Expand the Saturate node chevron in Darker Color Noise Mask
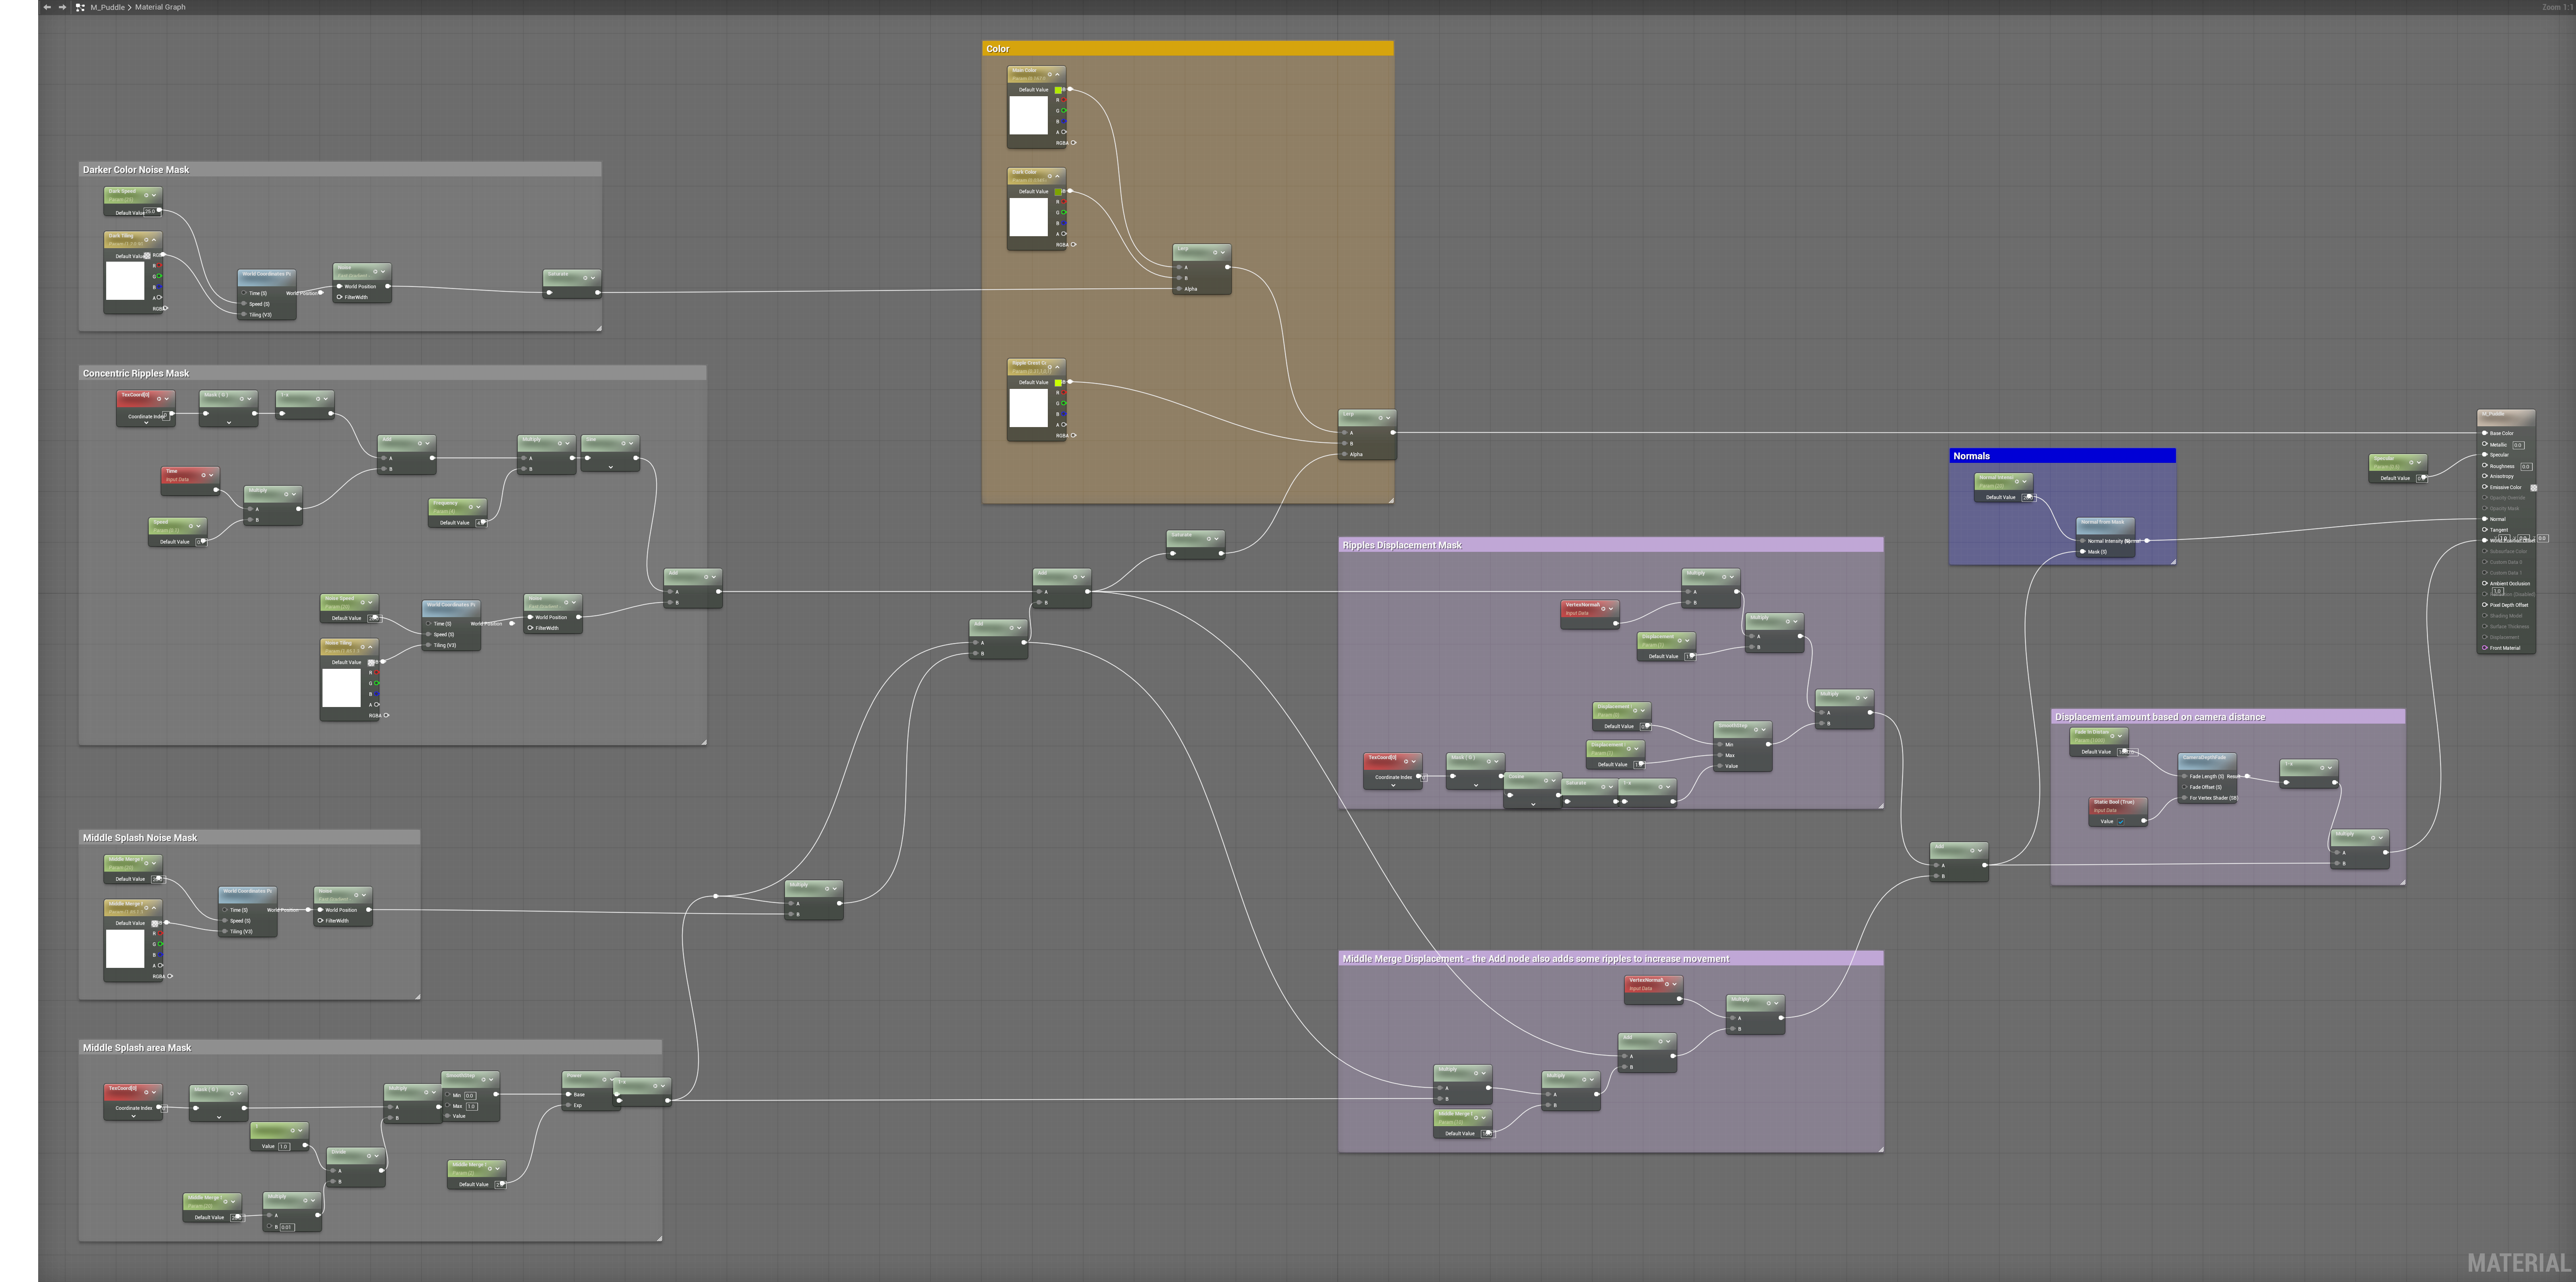 (x=593, y=277)
